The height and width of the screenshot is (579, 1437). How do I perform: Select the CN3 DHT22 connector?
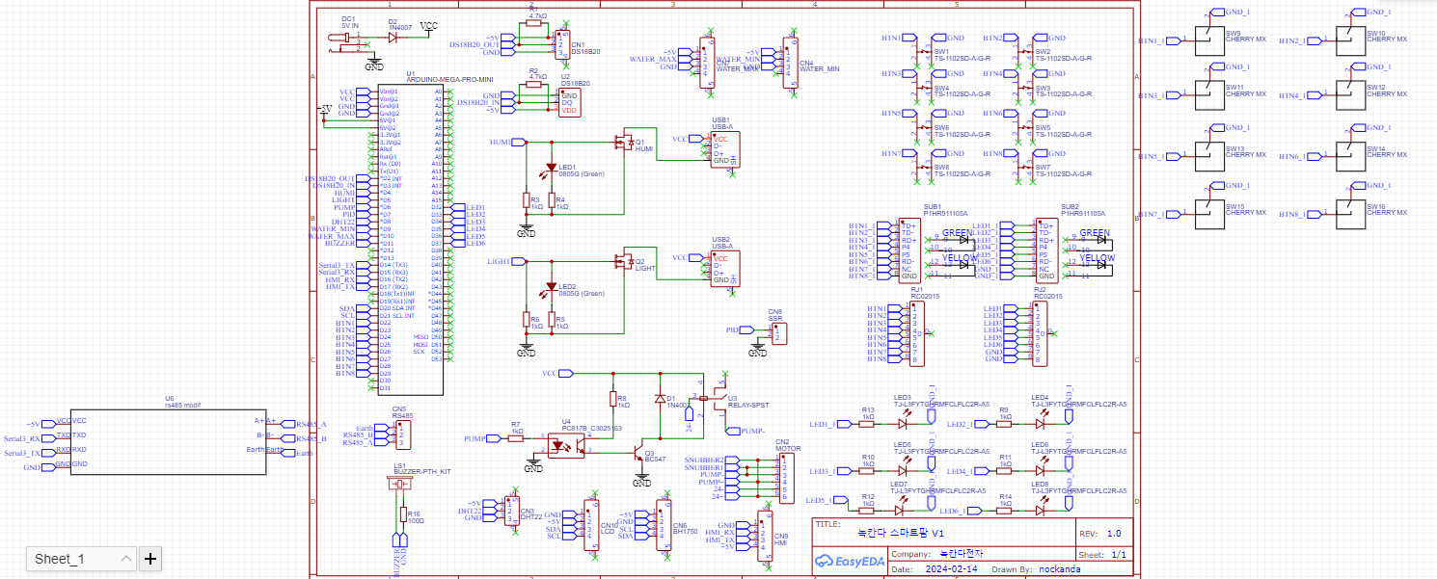point(510,511)
